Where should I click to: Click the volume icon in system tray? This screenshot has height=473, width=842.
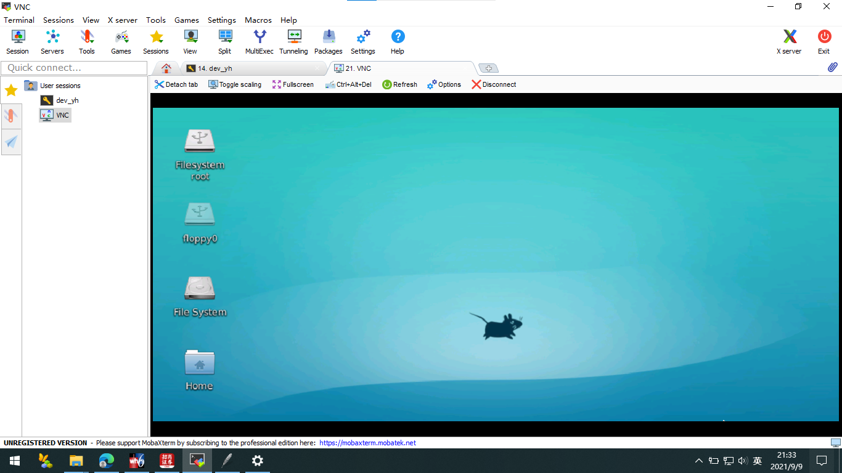pos(743,461)
